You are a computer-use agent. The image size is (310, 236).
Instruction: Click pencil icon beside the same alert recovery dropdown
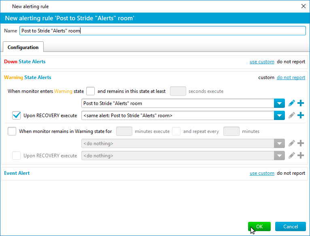(292, 115)
